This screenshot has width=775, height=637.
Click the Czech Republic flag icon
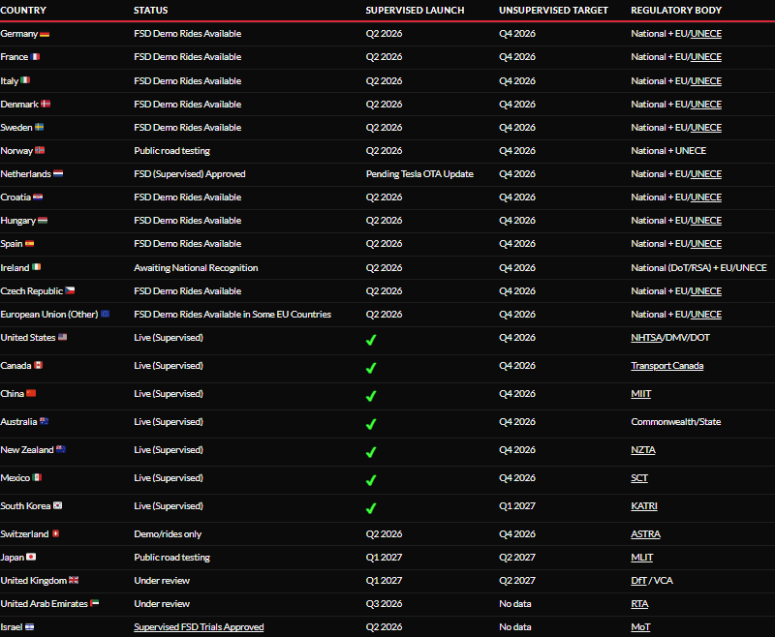click(70, 290)
